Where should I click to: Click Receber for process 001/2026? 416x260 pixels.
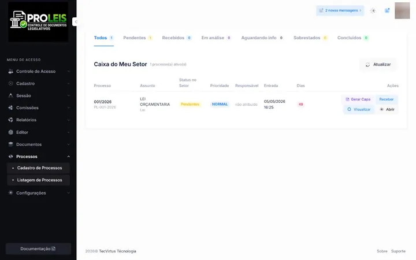[387, 99]
